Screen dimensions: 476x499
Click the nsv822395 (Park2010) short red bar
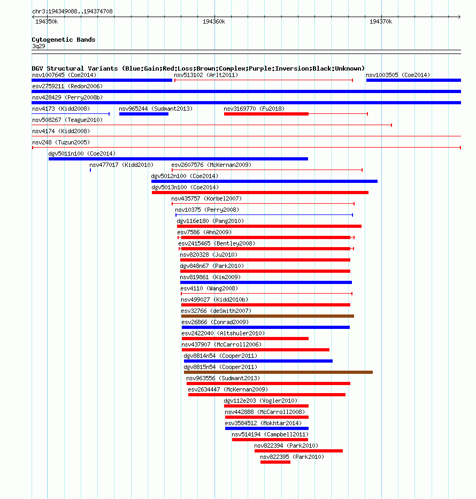click(275, 462)
